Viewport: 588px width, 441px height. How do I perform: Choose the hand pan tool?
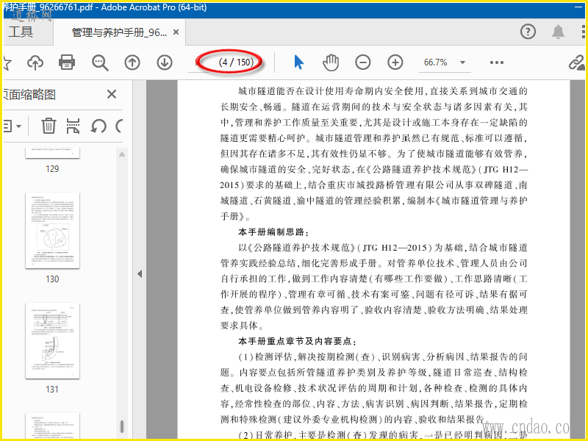click(x=331, y=62)
